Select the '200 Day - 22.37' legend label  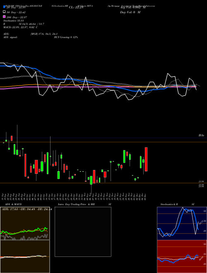tap(17, 17)
